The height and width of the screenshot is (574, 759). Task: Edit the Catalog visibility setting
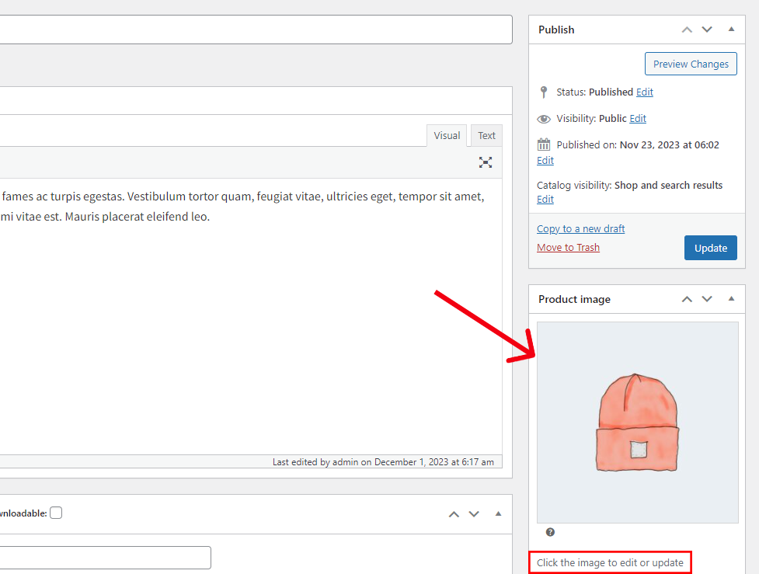point(545,200)
